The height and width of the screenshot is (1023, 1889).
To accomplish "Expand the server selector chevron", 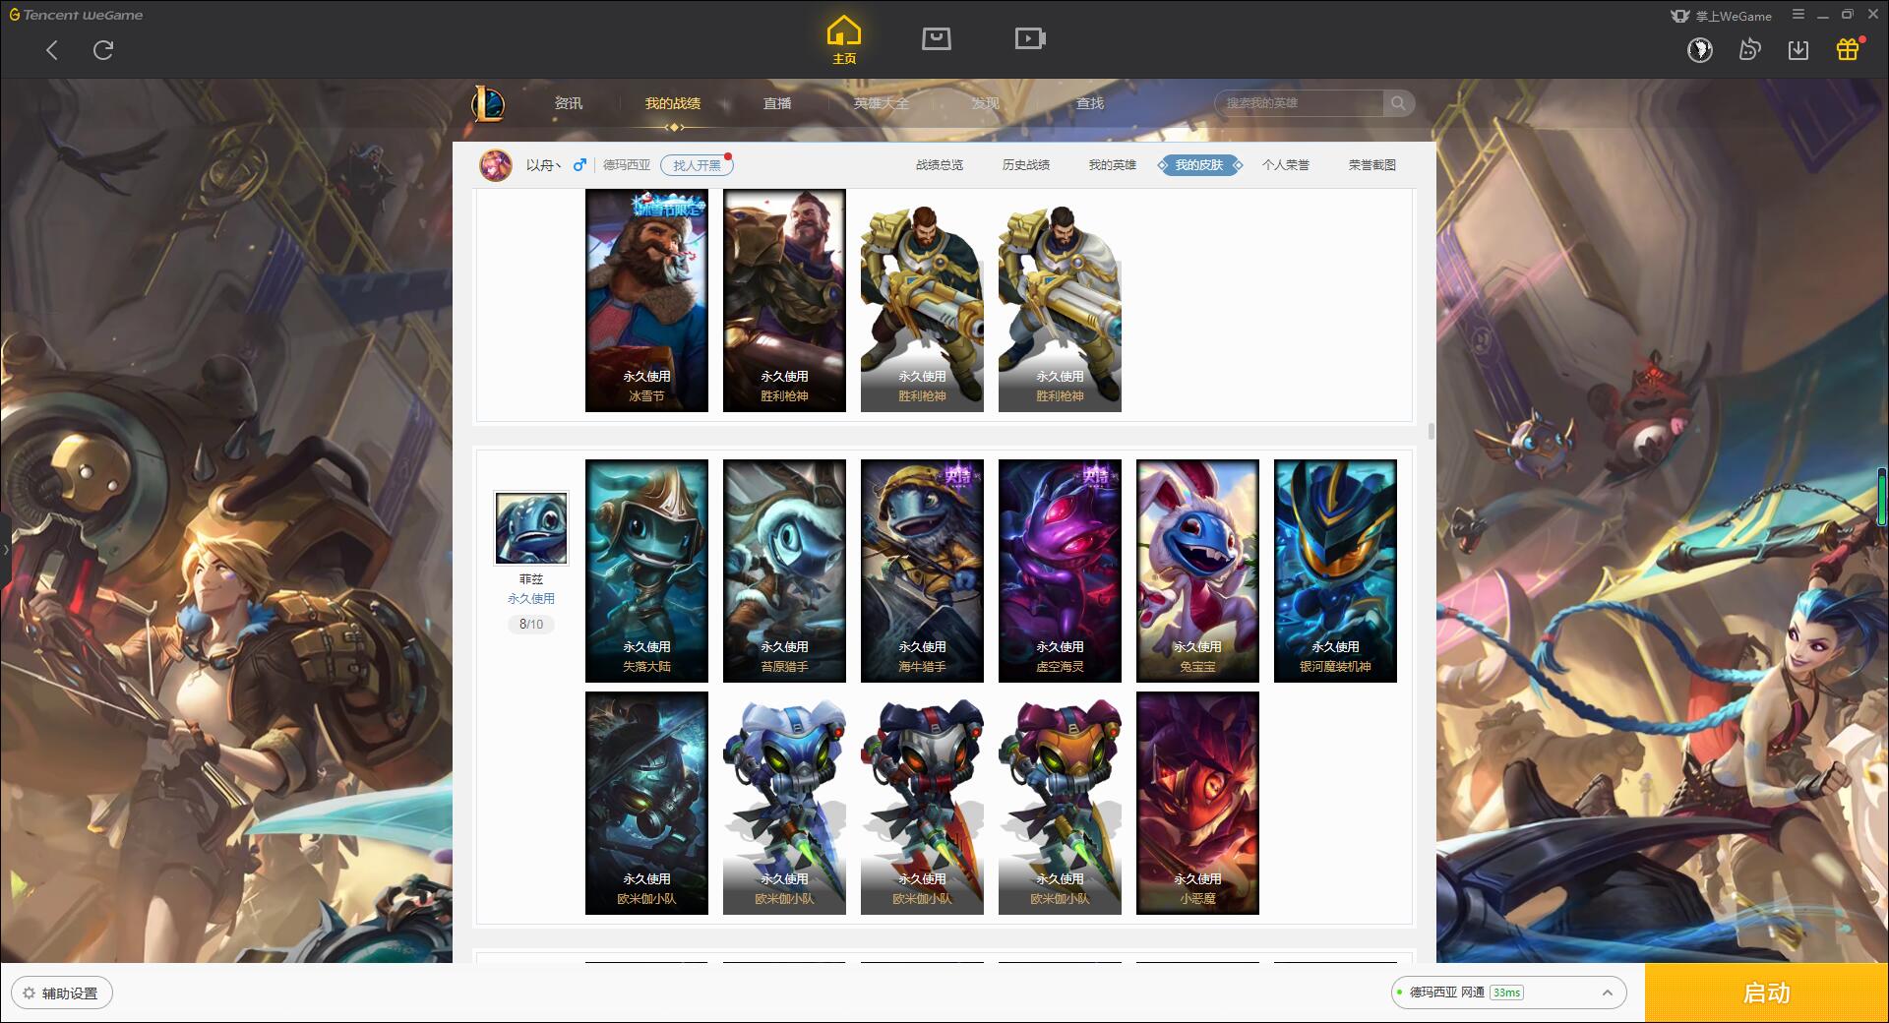I will pyautogui.click(x=1608, y=993).
